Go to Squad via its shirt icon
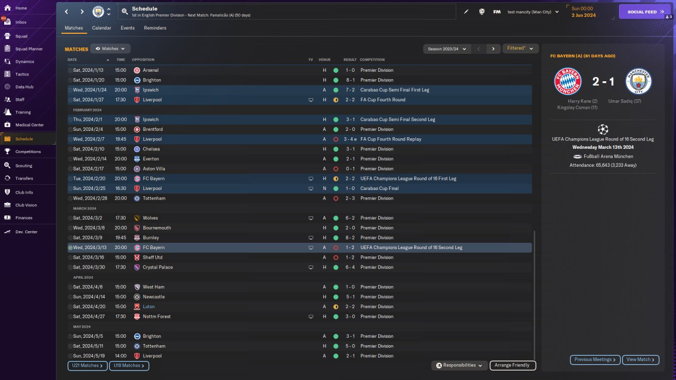Viewport: 676px width, 380px height. coord(7,36)
